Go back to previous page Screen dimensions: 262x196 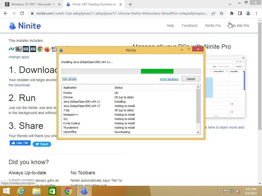[x=6, y=13]
